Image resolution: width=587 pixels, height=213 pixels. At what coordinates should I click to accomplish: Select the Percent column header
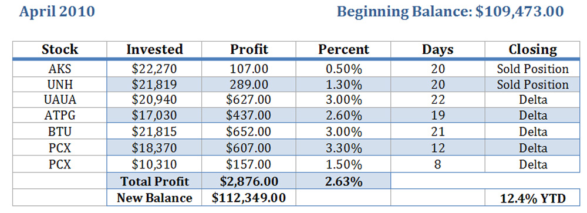tap(343, 49)
